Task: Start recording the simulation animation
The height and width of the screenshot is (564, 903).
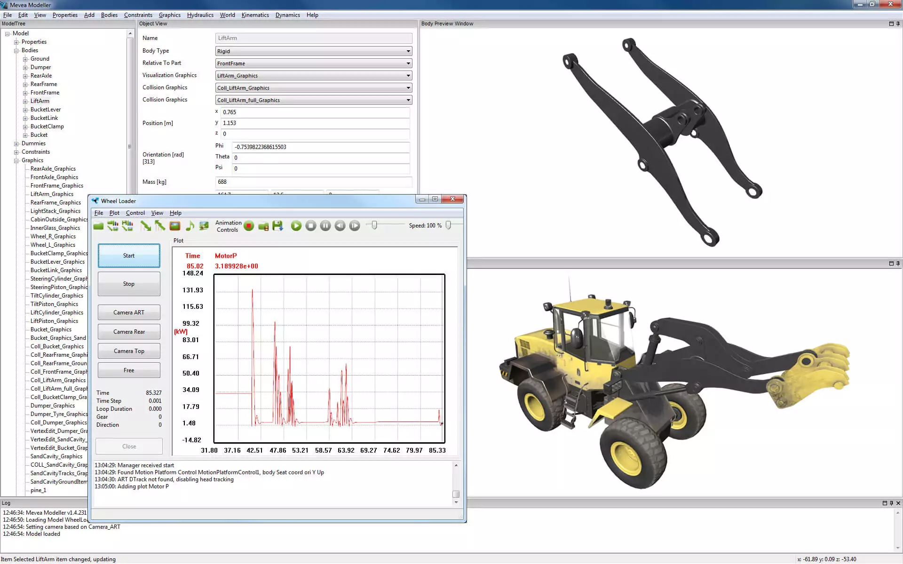Action: 249,226
